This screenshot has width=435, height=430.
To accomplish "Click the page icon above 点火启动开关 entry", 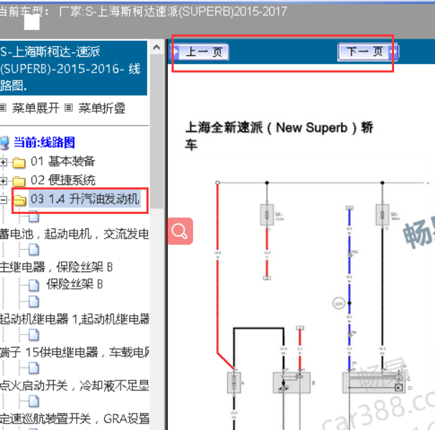I will click(34, 368).
